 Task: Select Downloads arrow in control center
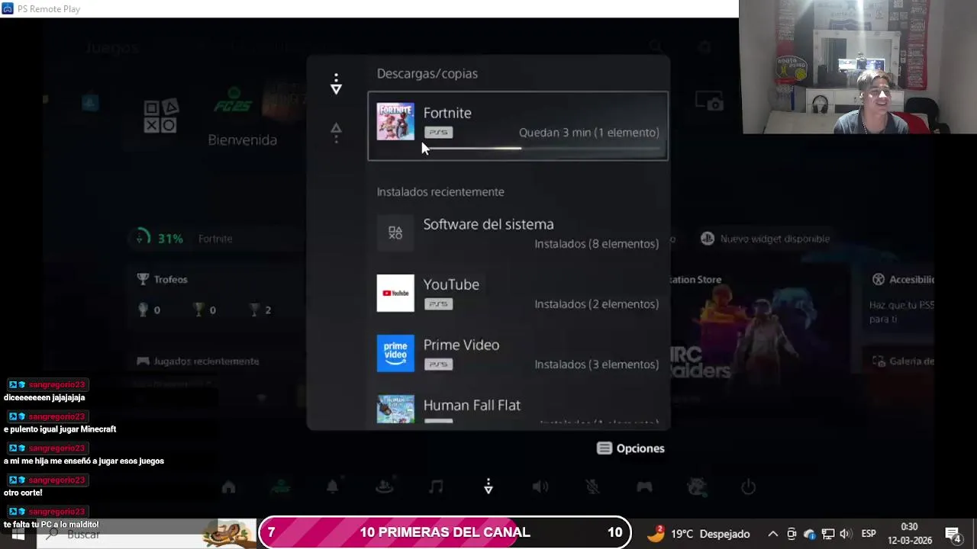(488, 486)
